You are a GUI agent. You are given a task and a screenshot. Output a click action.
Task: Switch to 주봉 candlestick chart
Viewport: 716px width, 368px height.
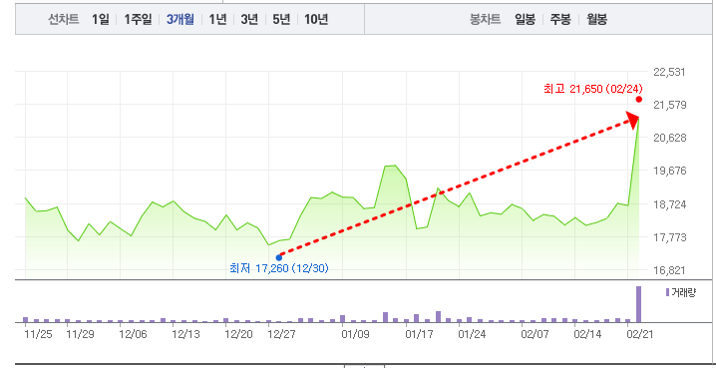(560, 20)
